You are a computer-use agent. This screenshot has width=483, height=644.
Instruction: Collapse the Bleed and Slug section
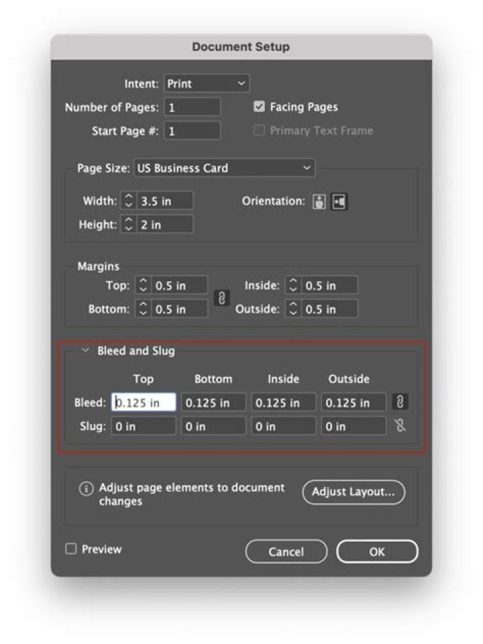coord(86,351)
